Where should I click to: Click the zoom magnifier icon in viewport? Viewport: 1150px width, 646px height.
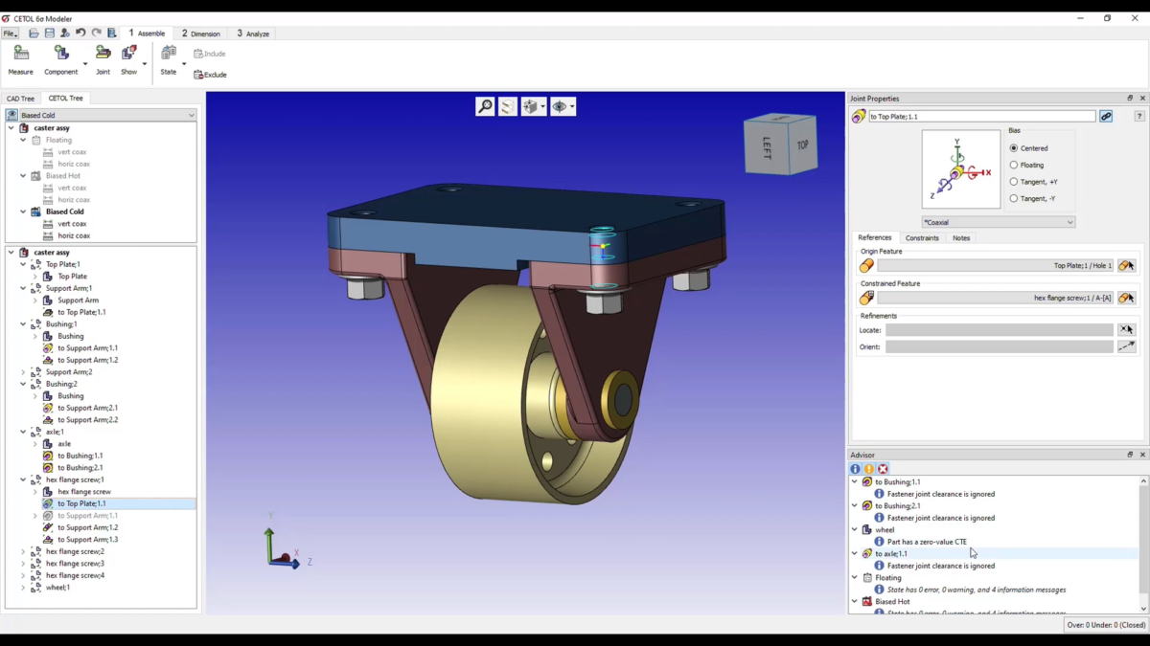[485, 106]
